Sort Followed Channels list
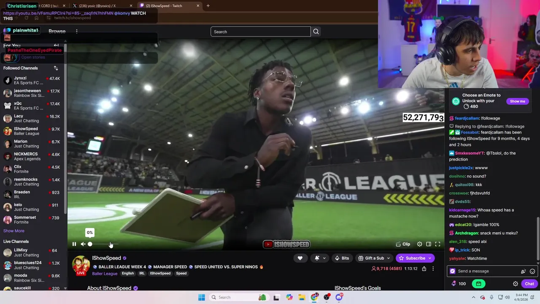The width and height of the screenshot is (540, 304). coord(56,68)
